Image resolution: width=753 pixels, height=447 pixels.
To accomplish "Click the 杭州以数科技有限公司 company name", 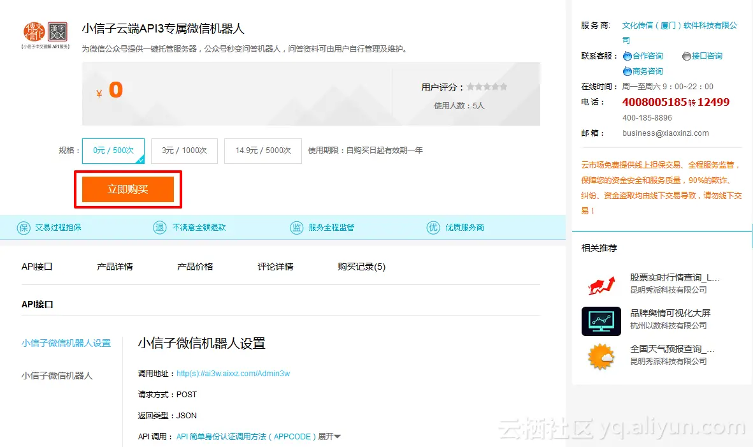I will [668, 326].
